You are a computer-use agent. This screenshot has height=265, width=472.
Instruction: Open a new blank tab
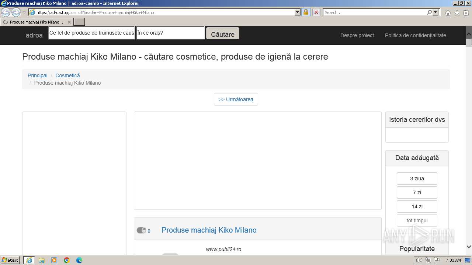click(x=79, y=22)
